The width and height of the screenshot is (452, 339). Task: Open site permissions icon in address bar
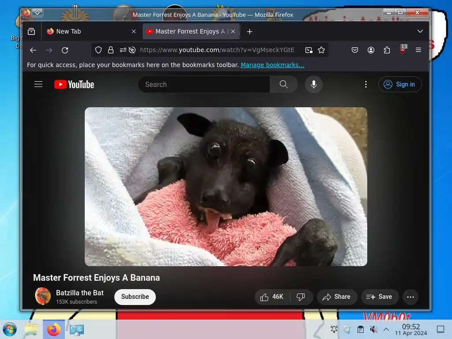123,50
